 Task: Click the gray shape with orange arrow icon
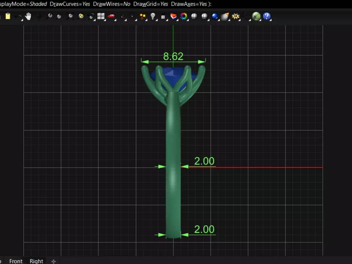225,16
